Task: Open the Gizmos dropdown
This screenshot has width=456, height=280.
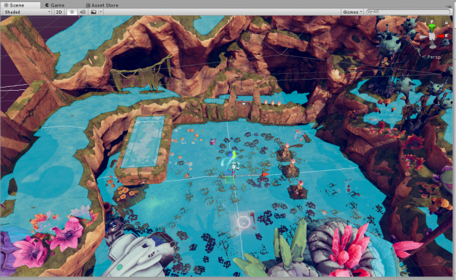Action: click(x=352, y=12)
